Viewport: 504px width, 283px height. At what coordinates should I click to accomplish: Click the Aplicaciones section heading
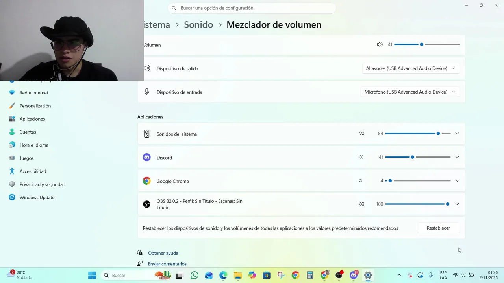150,117
